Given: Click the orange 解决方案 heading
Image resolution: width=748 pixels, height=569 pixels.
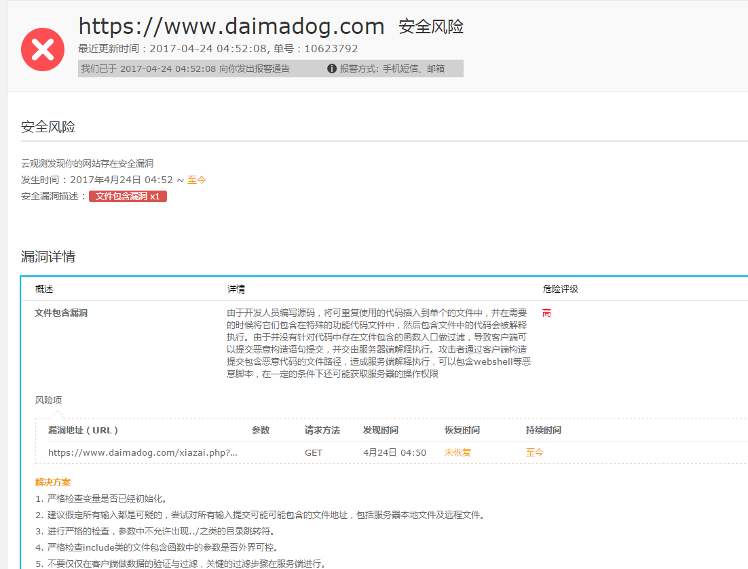Looking at the screenshot, I should pos(52,482).
